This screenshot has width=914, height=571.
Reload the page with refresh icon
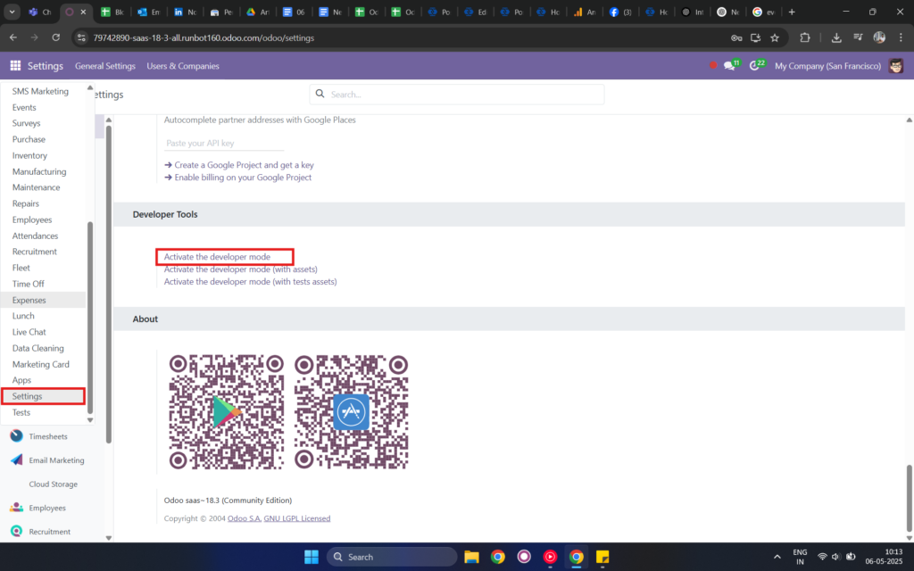(x=56, y=37)
